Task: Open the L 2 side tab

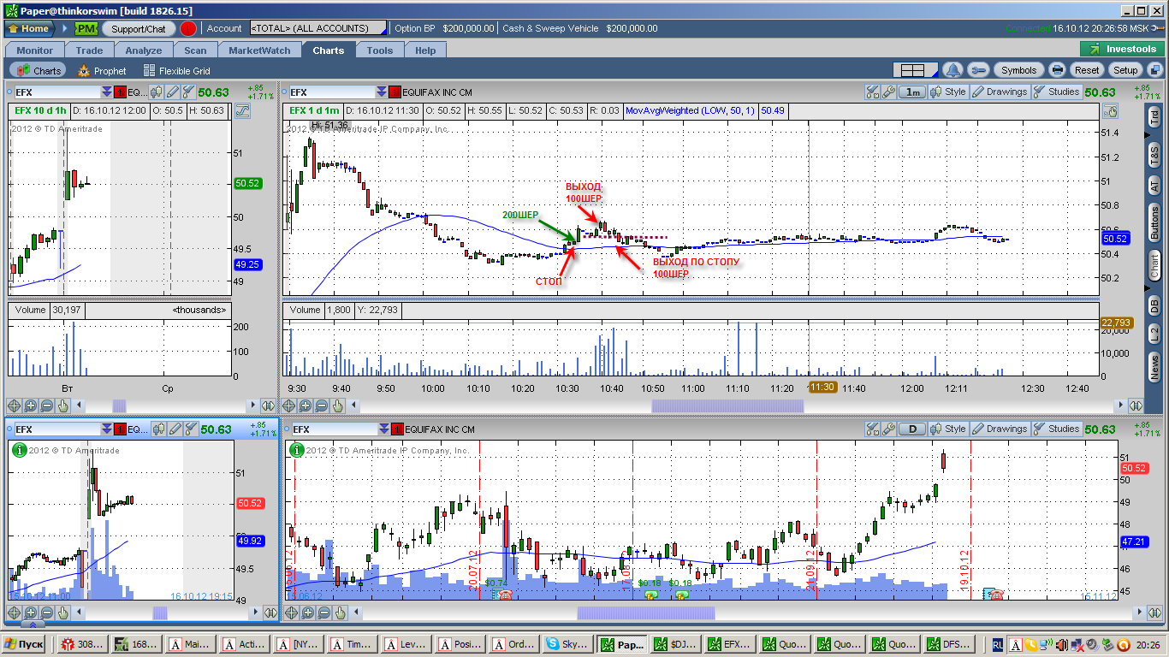Action: [x=1154, y=334]
